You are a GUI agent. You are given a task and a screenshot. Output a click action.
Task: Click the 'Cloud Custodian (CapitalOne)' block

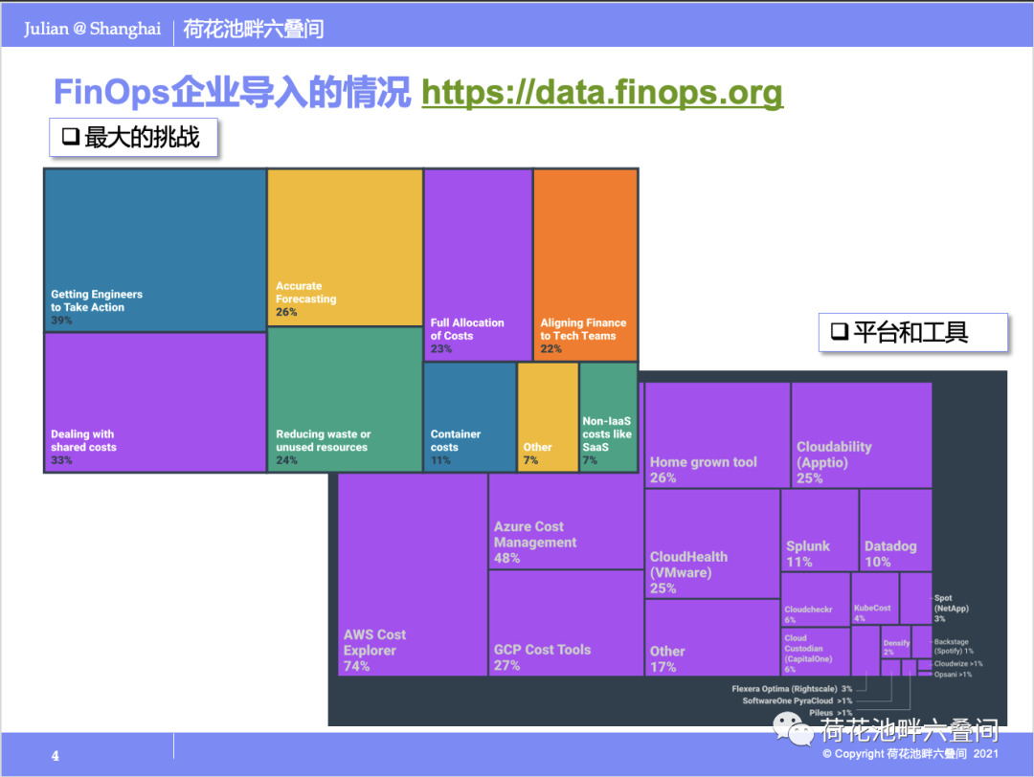[x=816, y=651]
